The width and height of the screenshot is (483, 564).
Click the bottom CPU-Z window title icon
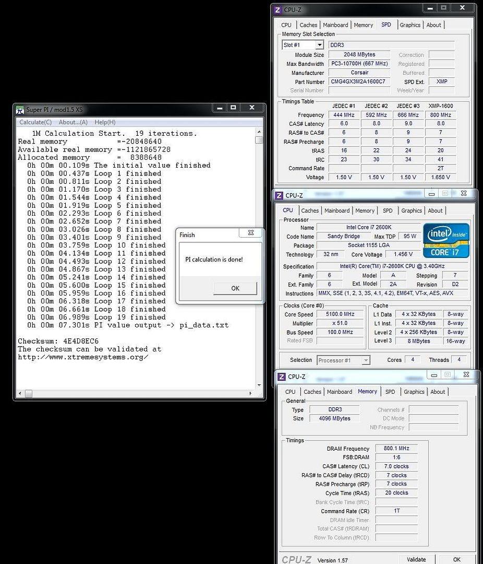(x=281, y=377)
